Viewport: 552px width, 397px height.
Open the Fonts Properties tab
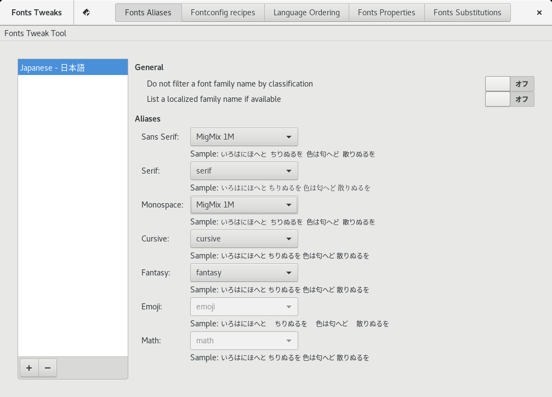pos(386,13)
